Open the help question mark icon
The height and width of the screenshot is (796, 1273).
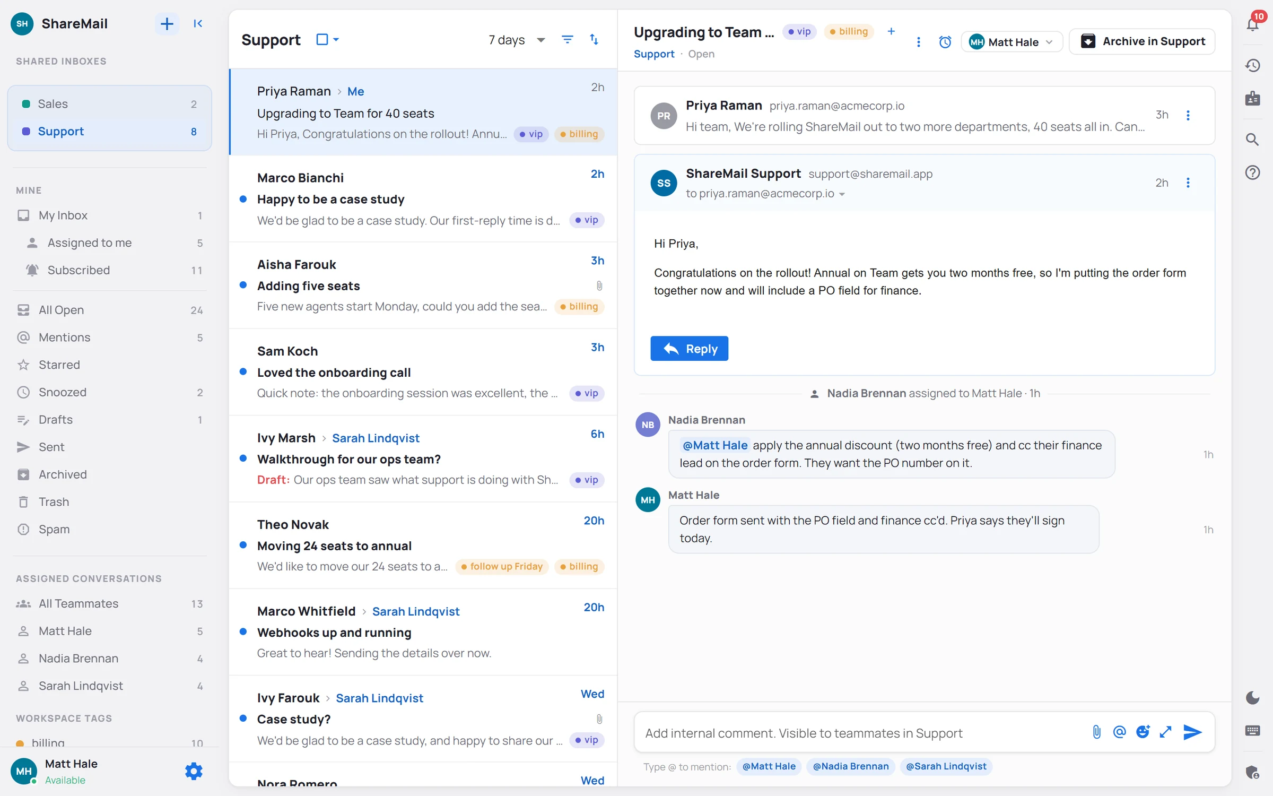(1252, 172)
